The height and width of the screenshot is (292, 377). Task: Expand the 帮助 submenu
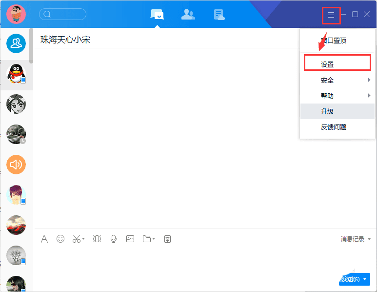click(337, 96)
